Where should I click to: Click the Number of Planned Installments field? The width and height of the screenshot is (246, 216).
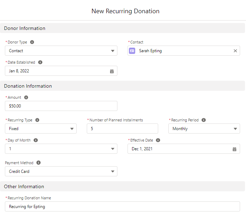[122, 129]
